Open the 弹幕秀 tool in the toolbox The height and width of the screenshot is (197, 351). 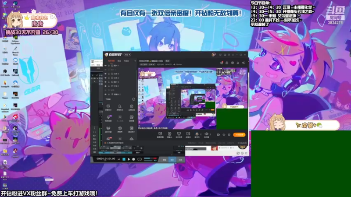[120, 129]
